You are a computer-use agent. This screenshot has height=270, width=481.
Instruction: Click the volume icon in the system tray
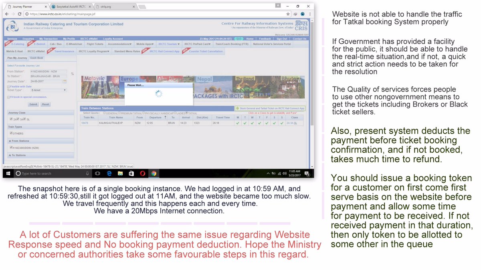(284, 174)
